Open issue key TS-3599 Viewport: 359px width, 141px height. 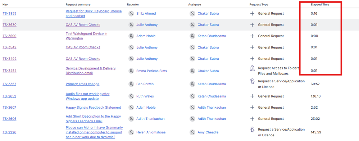pos(9,36)
